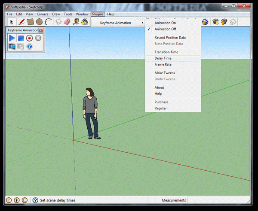258x211 pixels.
Task: Select the Circle drawing tool
Action: pos(39,22)
